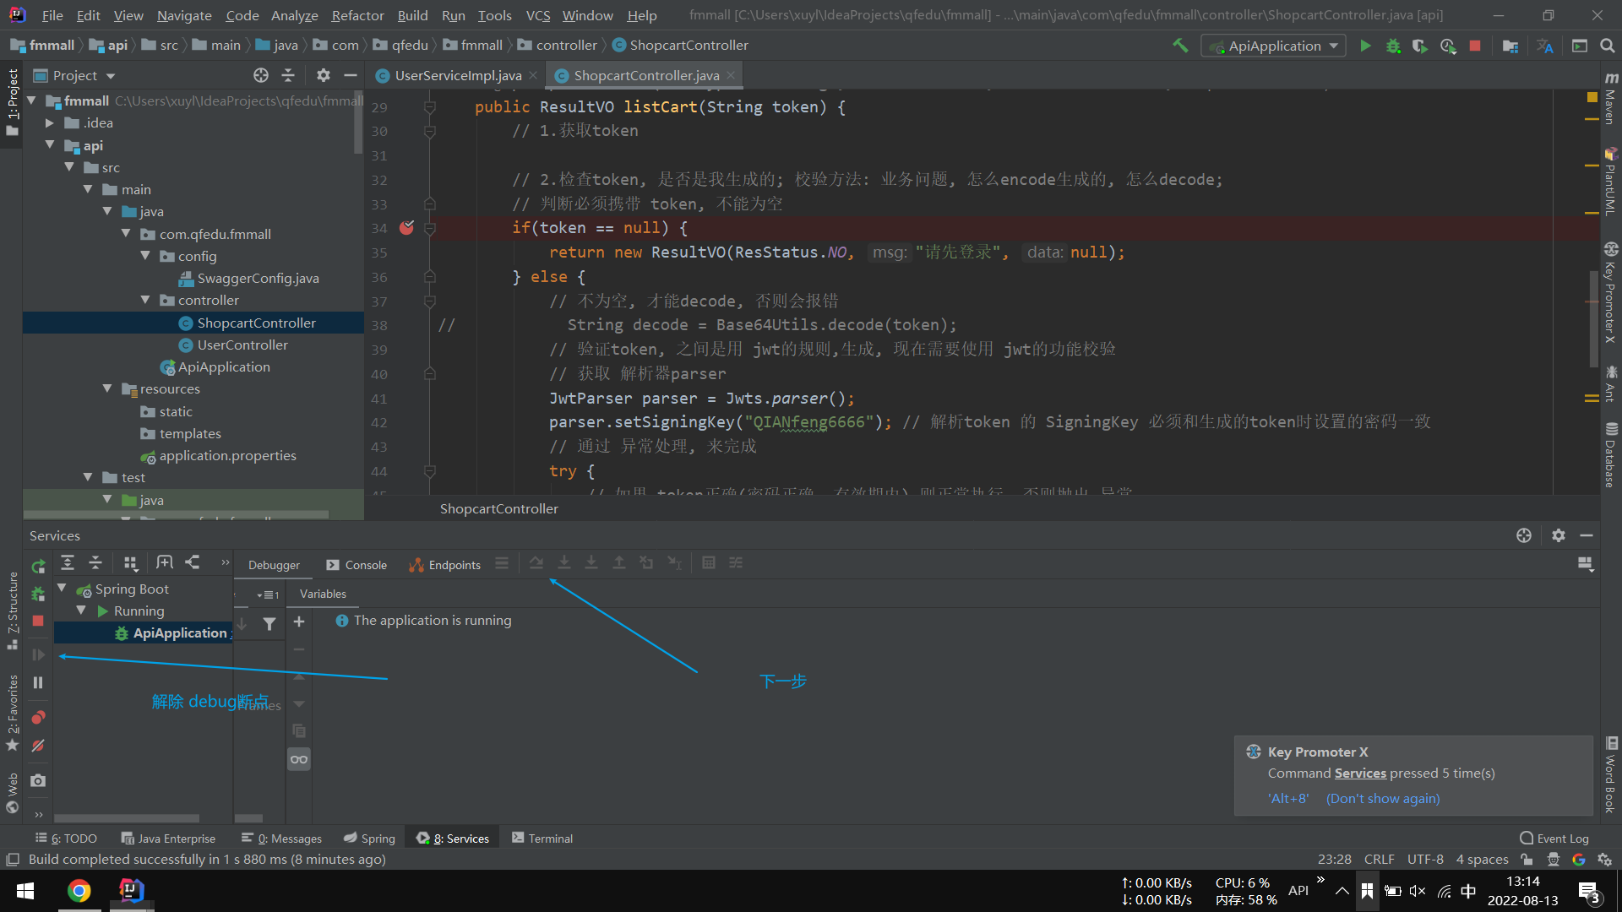Collapse the config package
The image size is (1622, 912).
145,256
